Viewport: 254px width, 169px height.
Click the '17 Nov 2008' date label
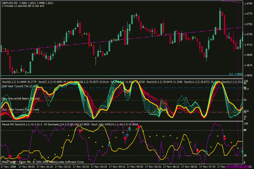[x=8, y=167]
